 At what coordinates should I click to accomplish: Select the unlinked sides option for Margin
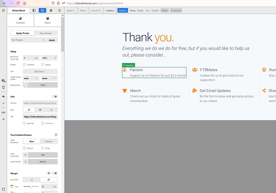pos(32,180)
